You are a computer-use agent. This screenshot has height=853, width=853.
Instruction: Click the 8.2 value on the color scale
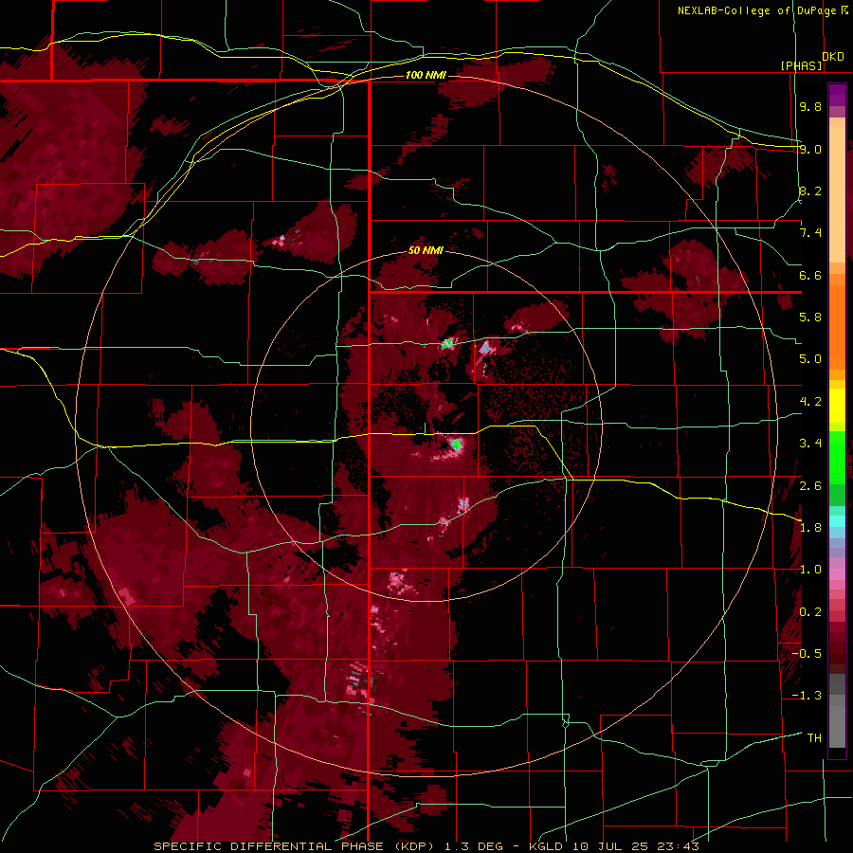(810, 191)
